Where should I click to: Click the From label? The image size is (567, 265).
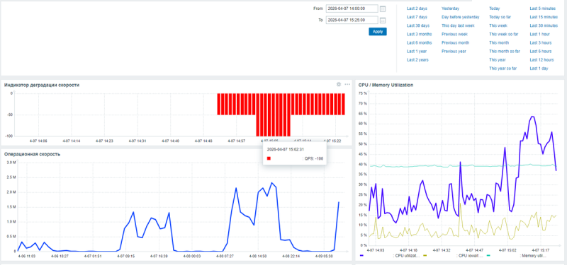[318, 8]
